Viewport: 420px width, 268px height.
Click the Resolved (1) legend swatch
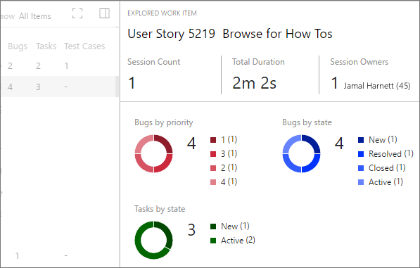pos(361,154)
